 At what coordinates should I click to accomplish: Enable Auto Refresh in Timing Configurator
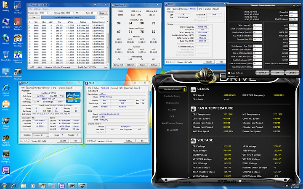pyautogui.click(x=229, y=73)
